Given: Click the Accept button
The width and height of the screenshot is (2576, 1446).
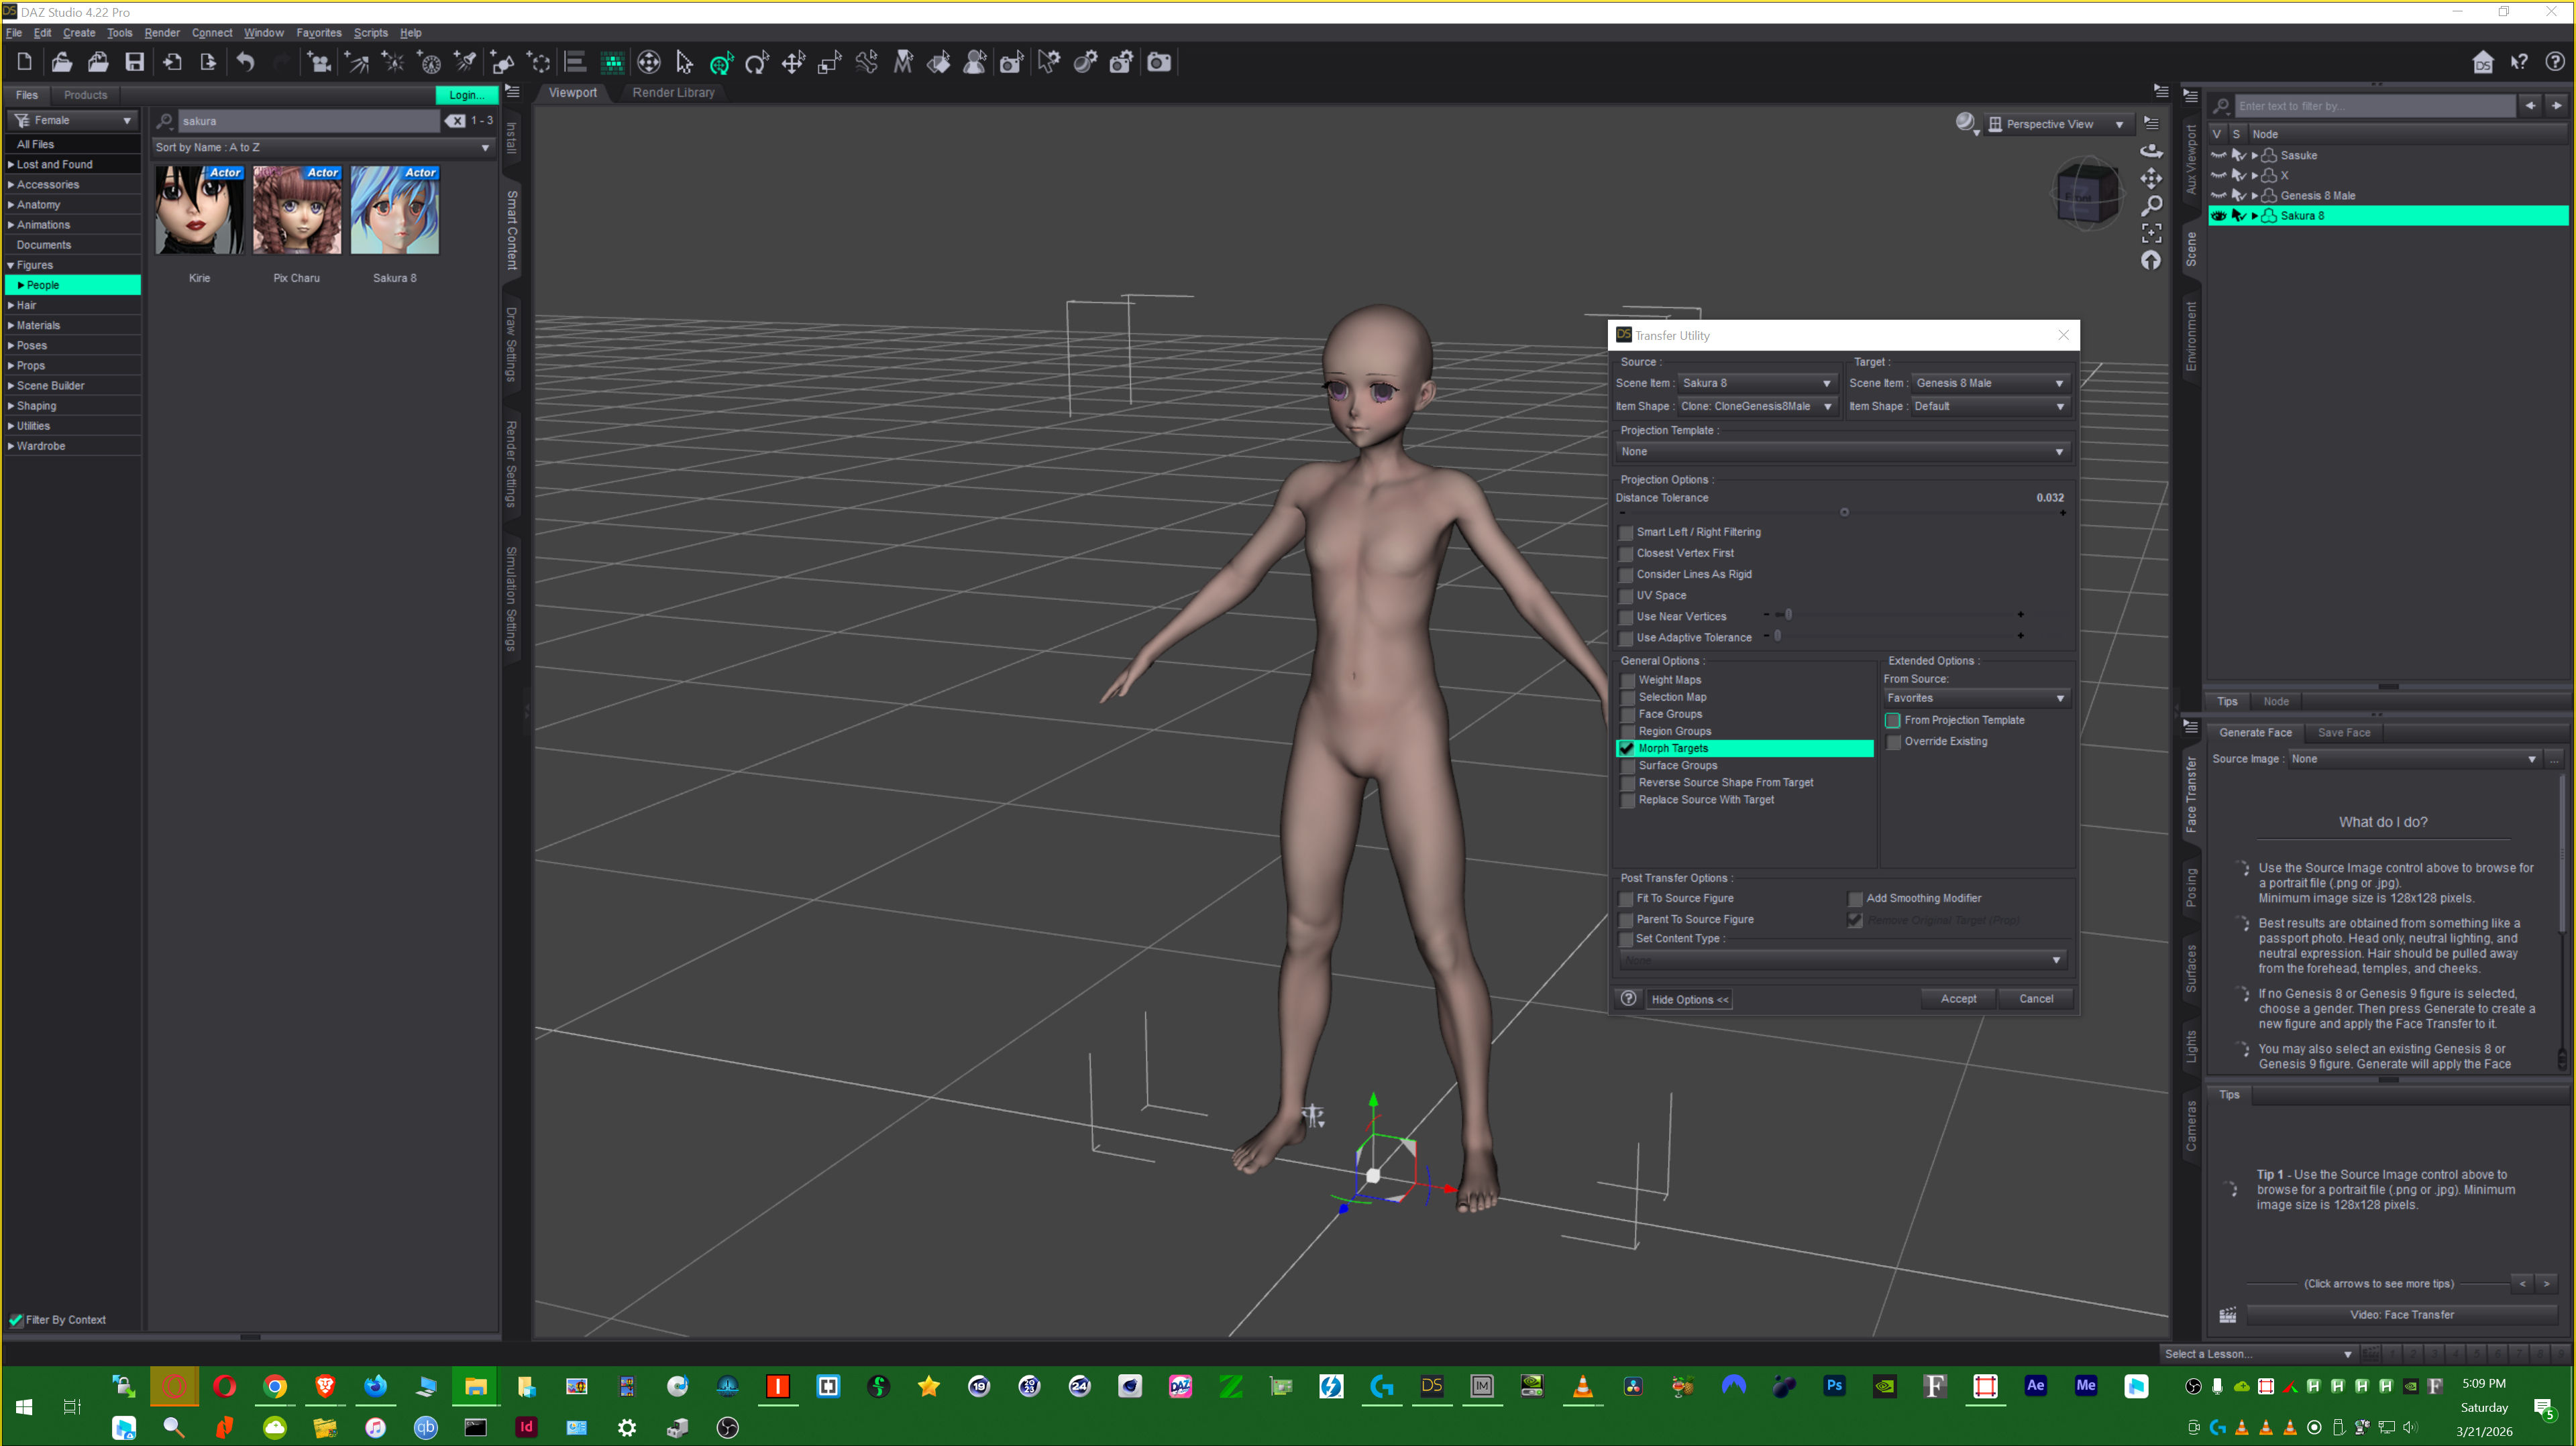Looking at the screenshot, I should pyautogui.click(x=1957, y=998).
